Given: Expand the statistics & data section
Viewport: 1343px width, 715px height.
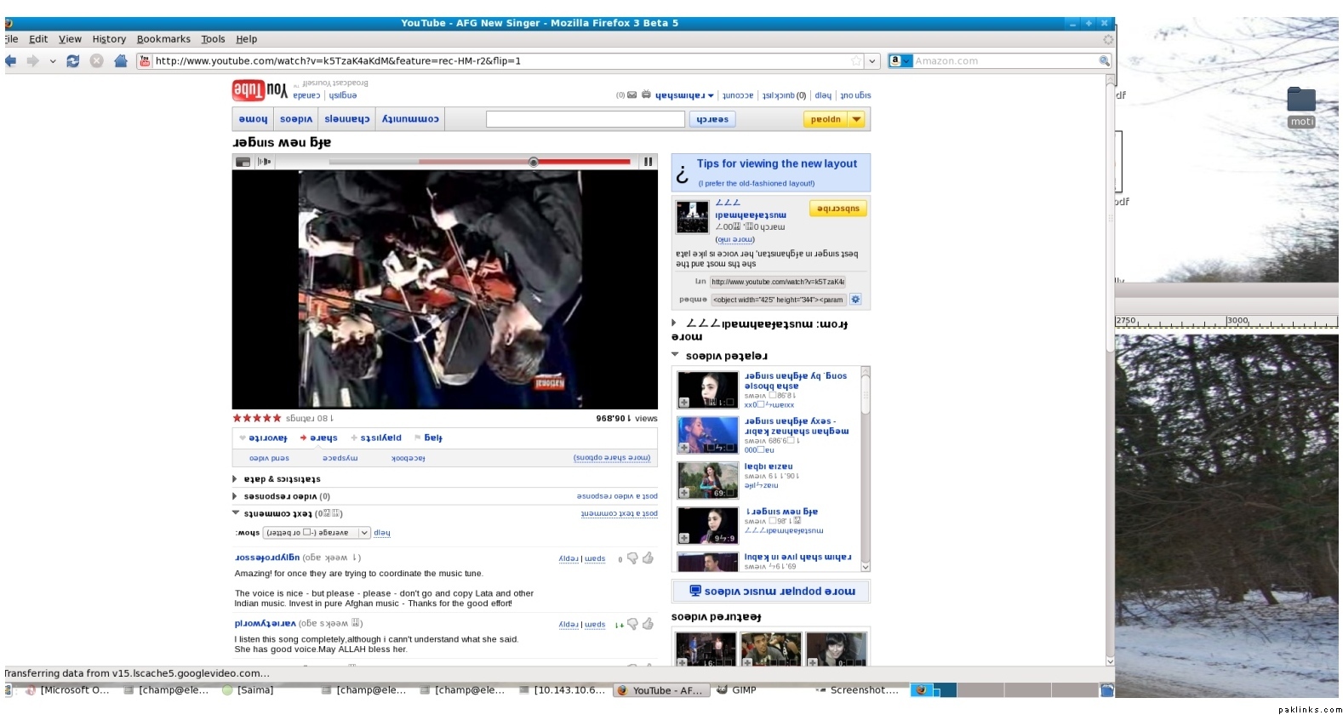Looking at the screenshot, I should [235, 479].
